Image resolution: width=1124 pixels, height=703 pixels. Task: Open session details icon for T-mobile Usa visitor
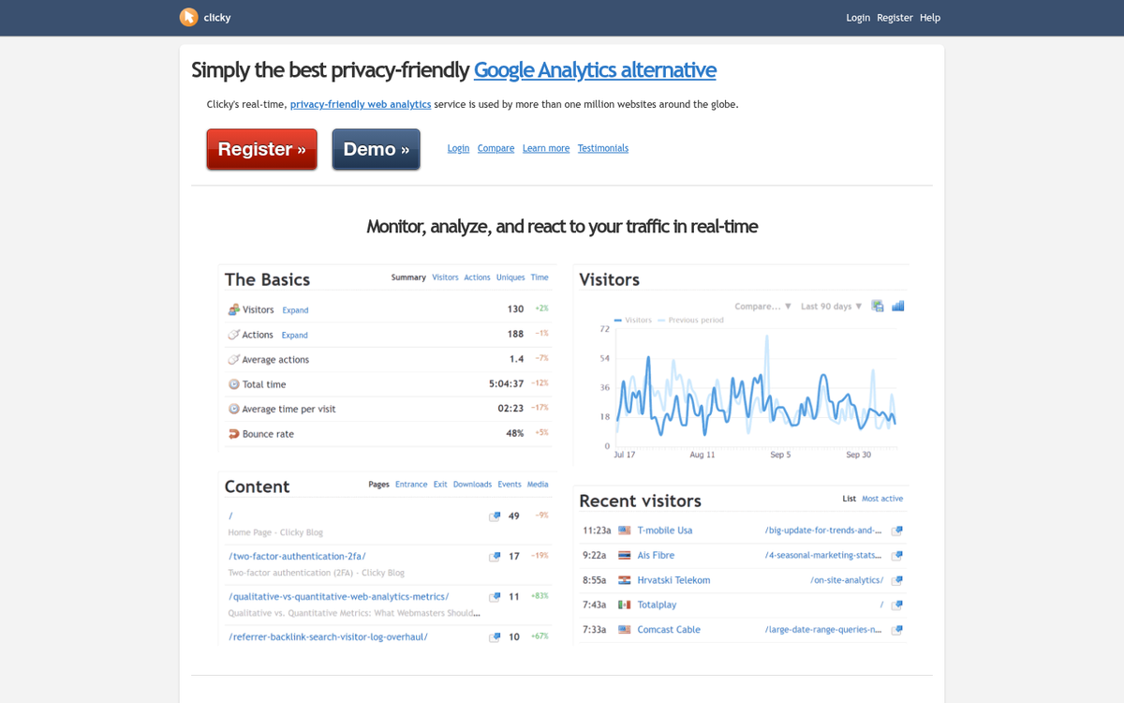(896, 530)
